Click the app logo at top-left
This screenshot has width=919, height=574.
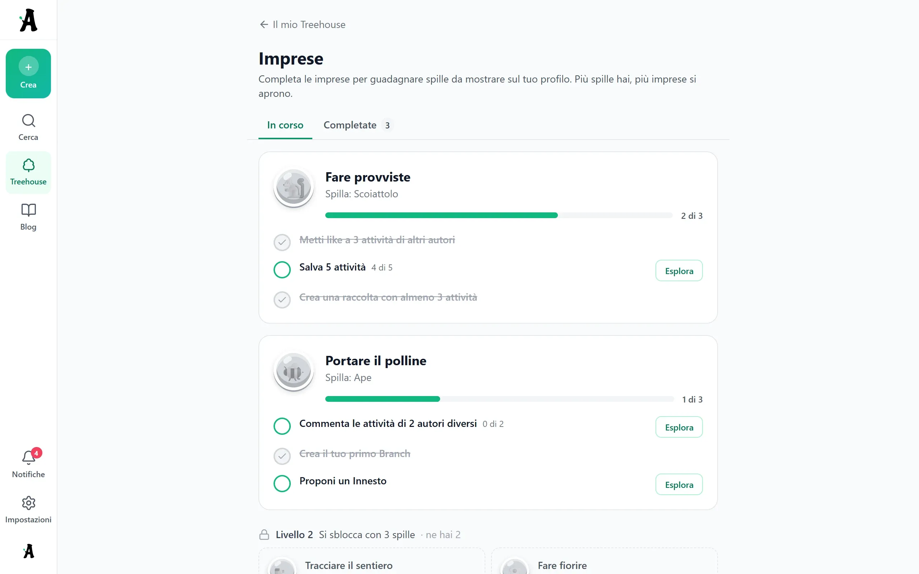pyautogui.click(x=28, y=20)
